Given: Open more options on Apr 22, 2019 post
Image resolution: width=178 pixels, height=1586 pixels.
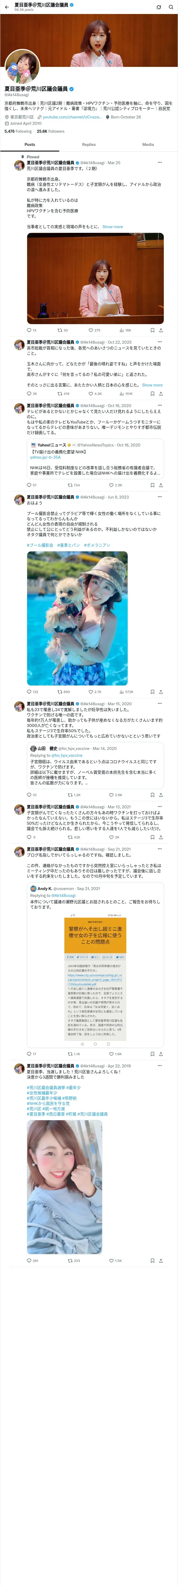Looking at the screenshot, I should tap(160, 1066).
